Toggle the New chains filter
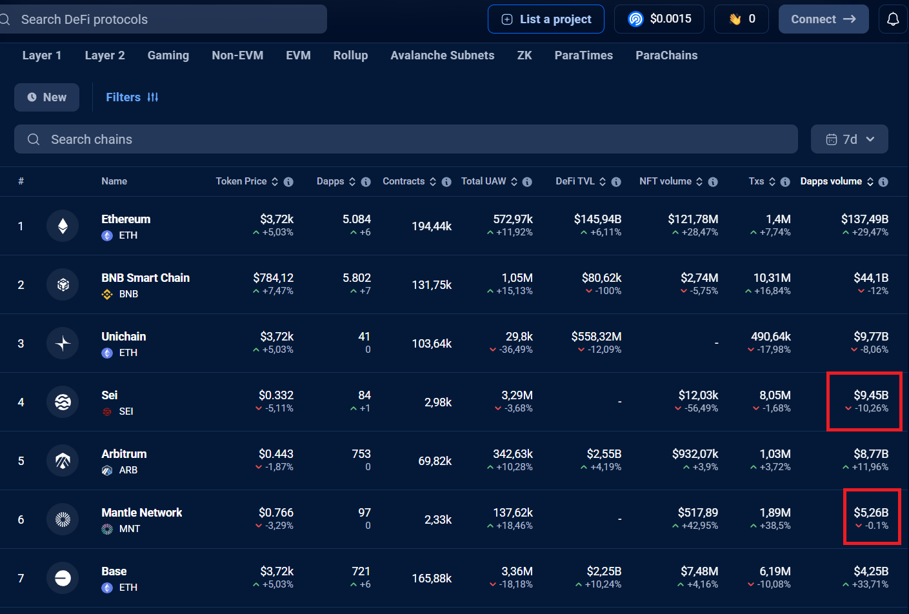The image size is (909, 614). [46, 97]
